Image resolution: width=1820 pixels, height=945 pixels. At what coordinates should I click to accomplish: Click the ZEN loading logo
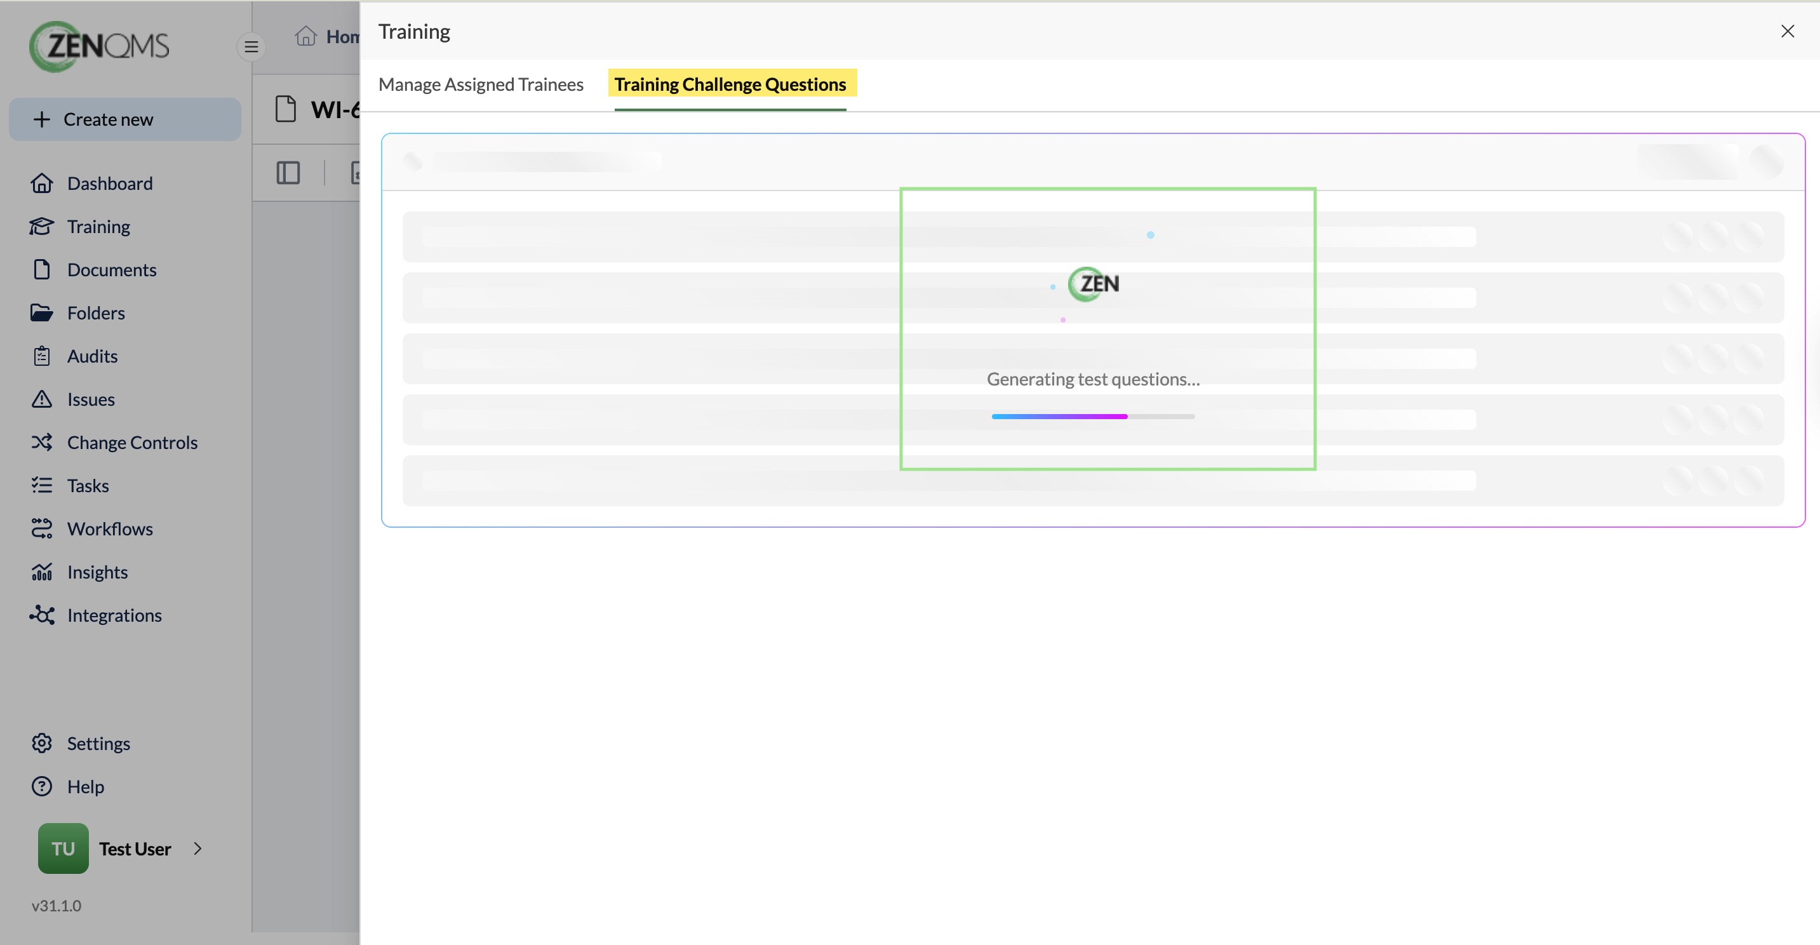click(1094, 284)
